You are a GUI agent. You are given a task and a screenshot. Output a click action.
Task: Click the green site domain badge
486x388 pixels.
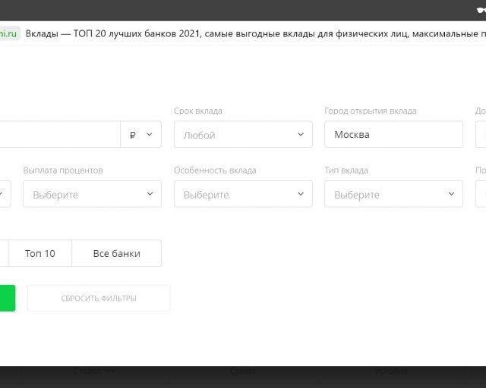tap(9, 34)
